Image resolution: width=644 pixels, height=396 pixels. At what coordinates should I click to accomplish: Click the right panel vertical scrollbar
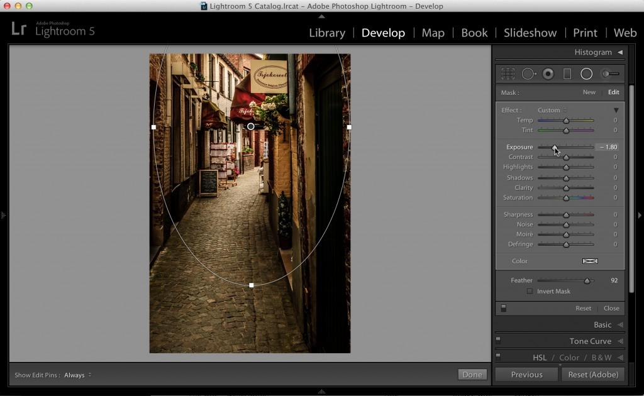point(633,189)
